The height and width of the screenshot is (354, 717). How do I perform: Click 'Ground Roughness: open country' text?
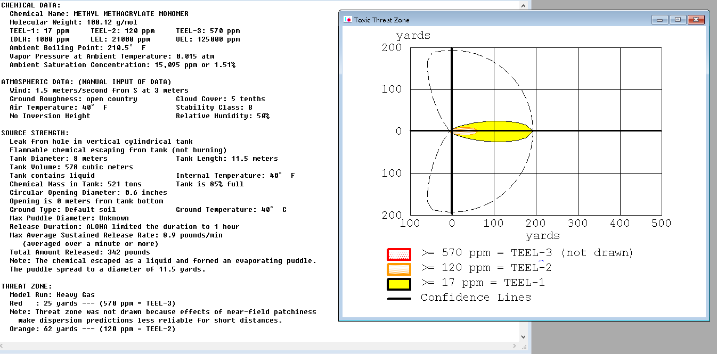coord(74,99)
